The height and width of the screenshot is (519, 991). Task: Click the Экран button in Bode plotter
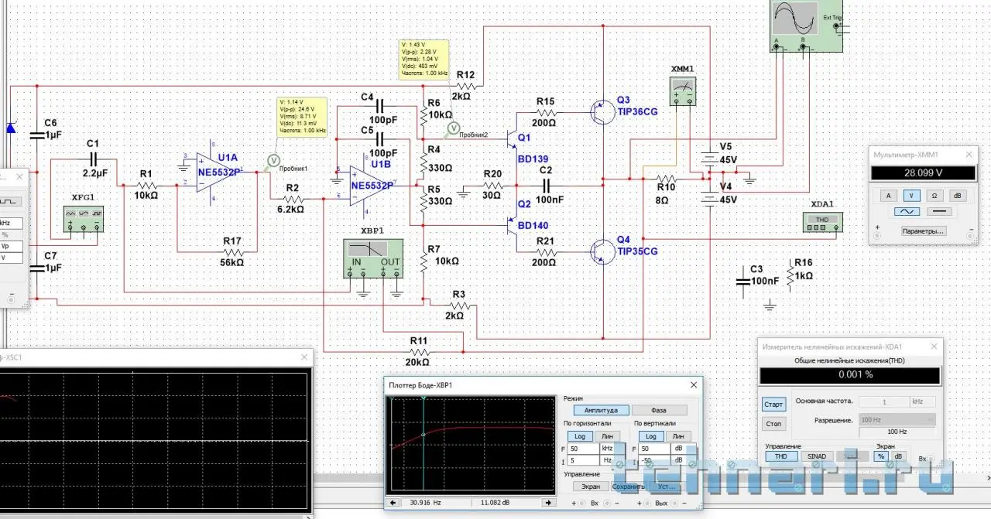coord(591,487)
